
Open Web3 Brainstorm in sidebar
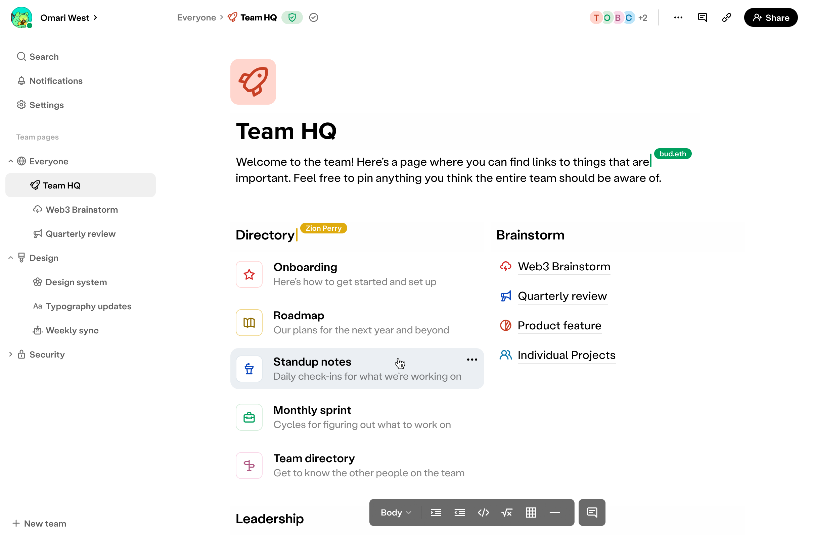click(82, 210)
